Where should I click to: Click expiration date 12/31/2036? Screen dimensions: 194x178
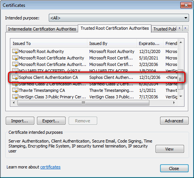click(150, 77)
